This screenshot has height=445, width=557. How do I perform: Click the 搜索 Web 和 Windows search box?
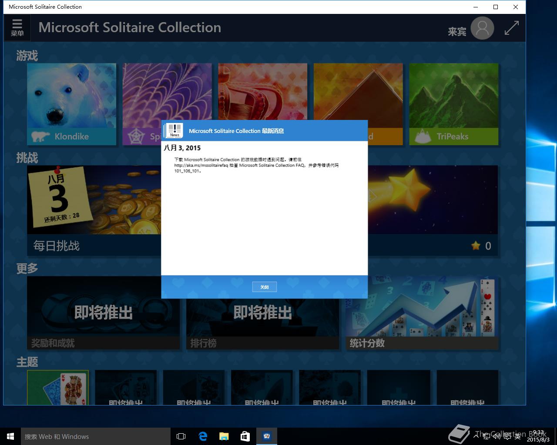tap(96, 436)
